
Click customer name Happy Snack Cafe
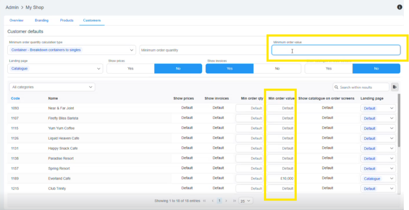coord(63,148)
